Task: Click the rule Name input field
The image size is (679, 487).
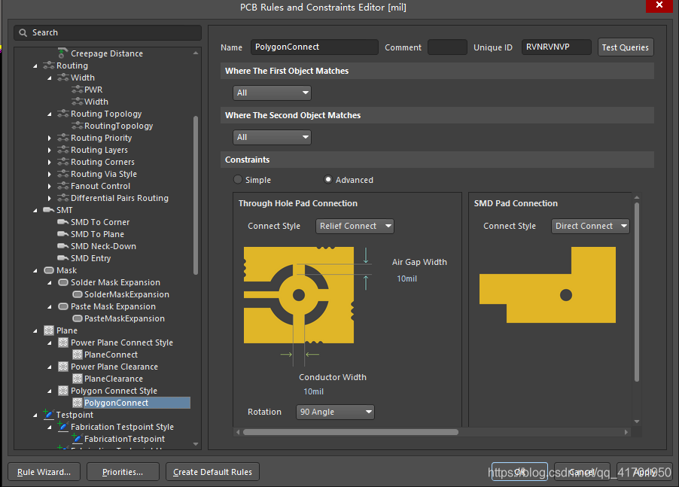Action: coord(314,47)
